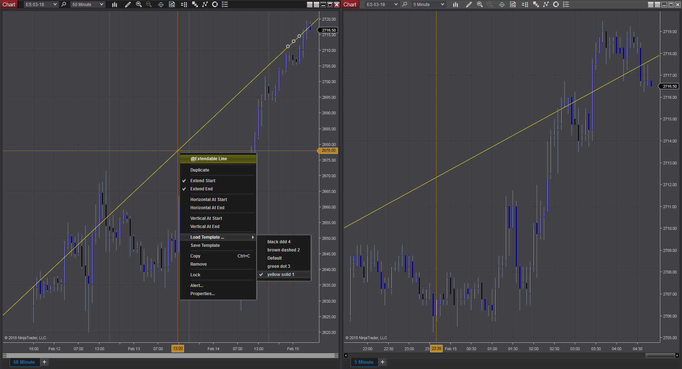This screenshot has height=369, width=682.
Task: Open ES 03-18 instrument dropdown, 5 Minute chart
Action: coord(382,4)
